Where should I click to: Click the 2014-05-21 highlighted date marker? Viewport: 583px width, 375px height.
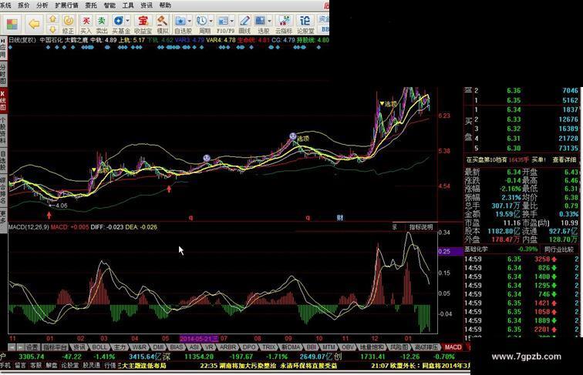click(x=199, y=339)
